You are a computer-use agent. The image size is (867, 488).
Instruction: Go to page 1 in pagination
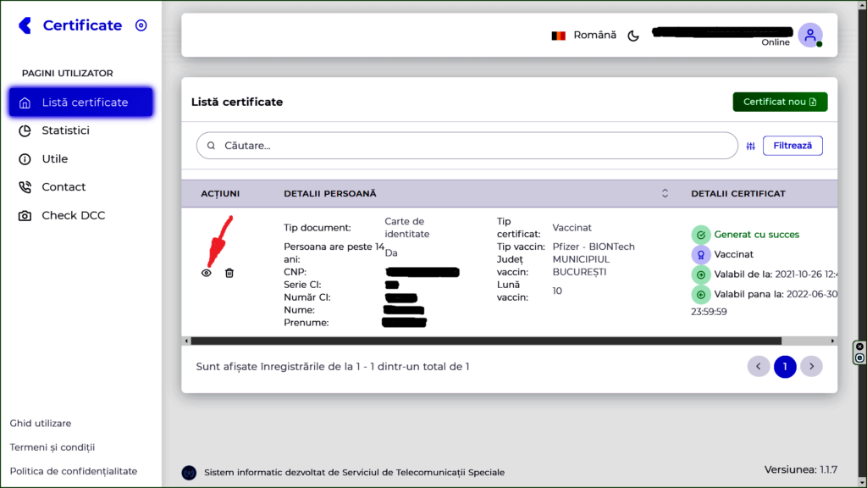[785, 366]
